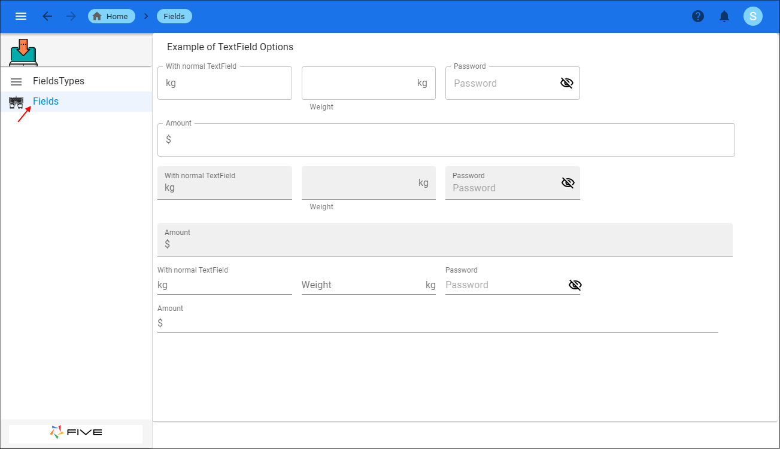Toggle visibility on the standard Password field
780x449 pixels.
[x=575, y=285]
